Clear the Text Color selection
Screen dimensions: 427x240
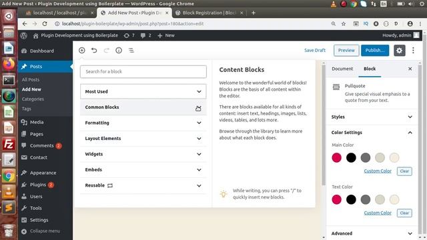(x=404, y=213)
